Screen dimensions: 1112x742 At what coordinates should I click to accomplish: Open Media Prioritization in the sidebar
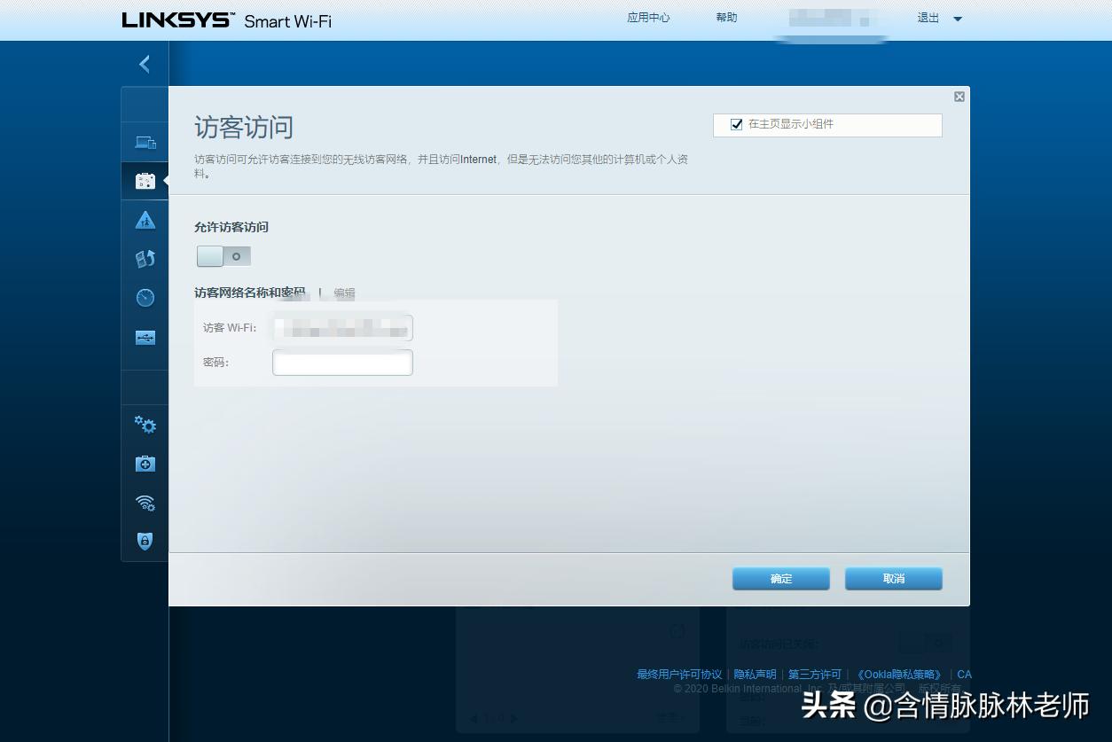tap(144, 258)
